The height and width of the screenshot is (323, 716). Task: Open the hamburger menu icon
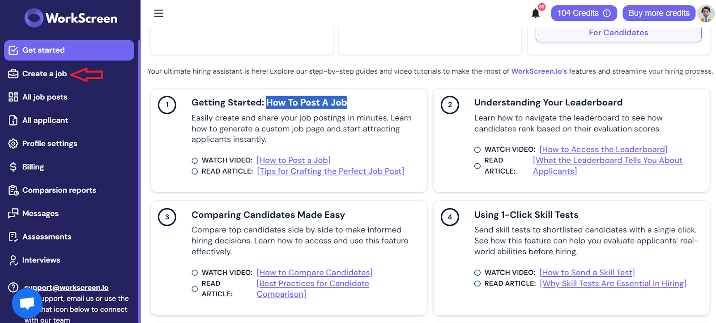click(x=158, y=13)
